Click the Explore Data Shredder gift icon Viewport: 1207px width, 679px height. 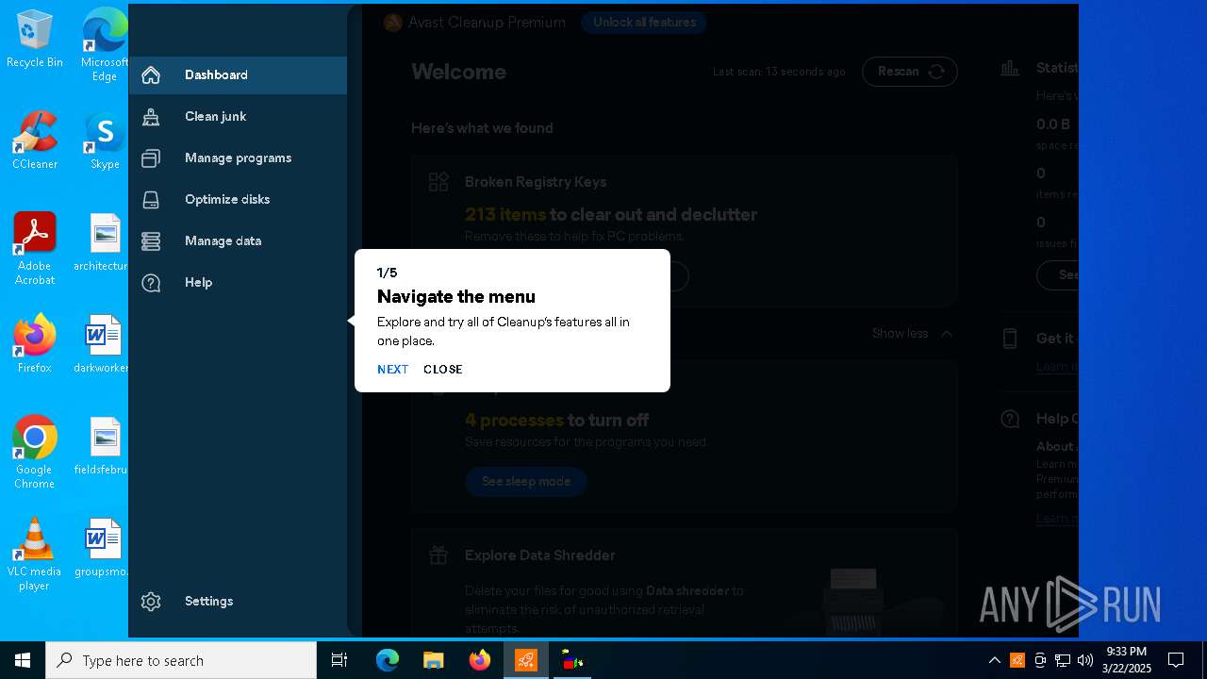pyautogui.click(x=438, y=555)
